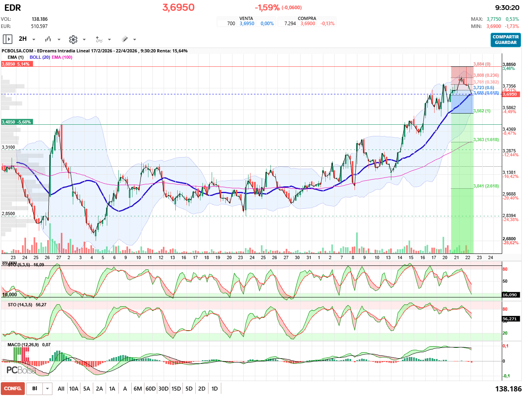Click the PCBolsa logo watermark
The image size is (527, 397).
pyautogui.click(x=21, y=370)
